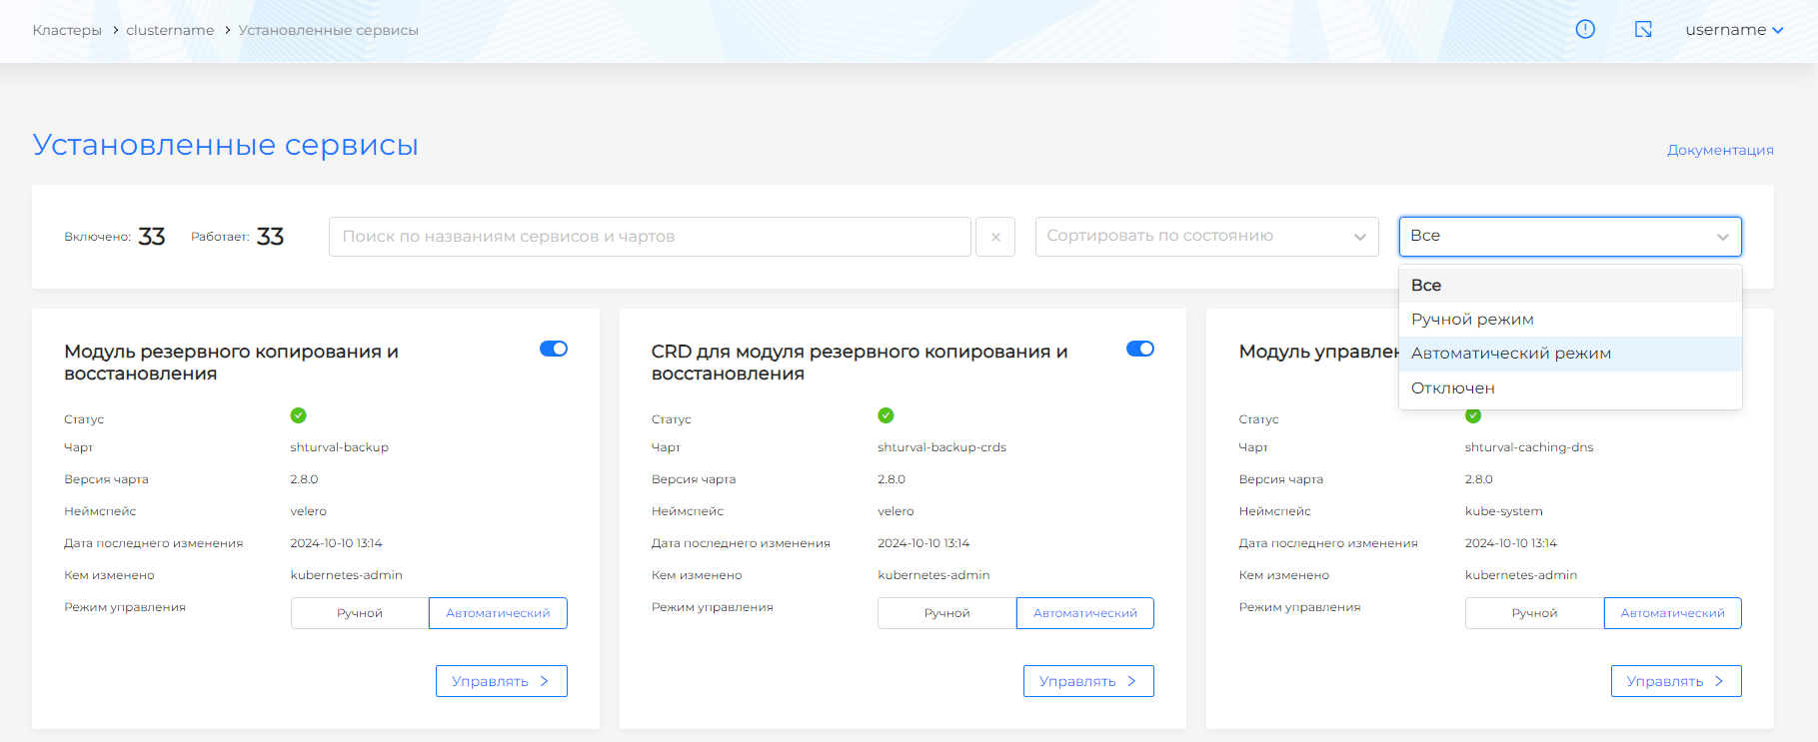Toggle off the backup and restore module
Image resolution: width=1818 pixels, height=742 pixels.
tap(553, 349)
